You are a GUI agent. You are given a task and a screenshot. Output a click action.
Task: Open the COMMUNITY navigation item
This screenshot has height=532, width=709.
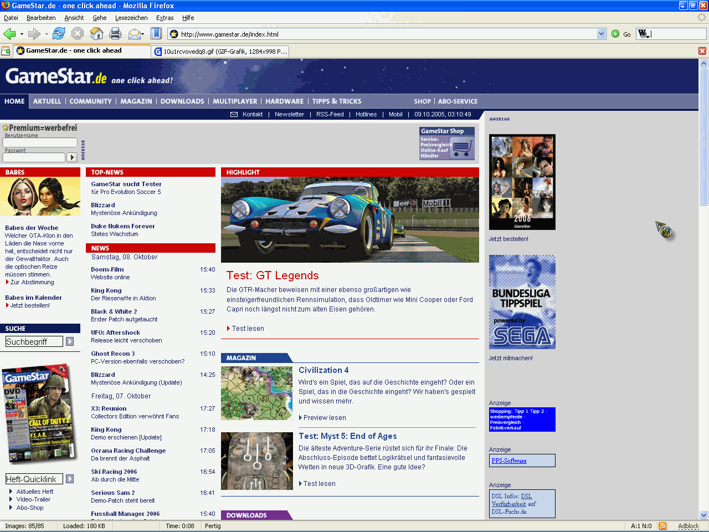coord(91,101)
